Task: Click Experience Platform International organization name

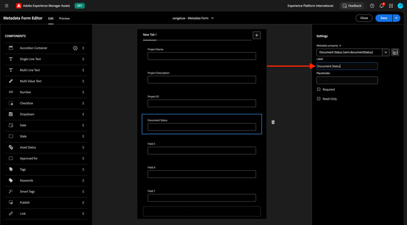Action: (310, 6)
